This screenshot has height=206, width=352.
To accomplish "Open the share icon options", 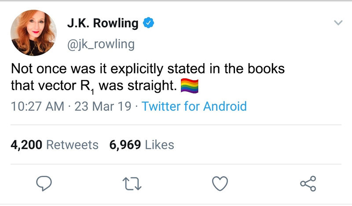I will pos(308,184).
